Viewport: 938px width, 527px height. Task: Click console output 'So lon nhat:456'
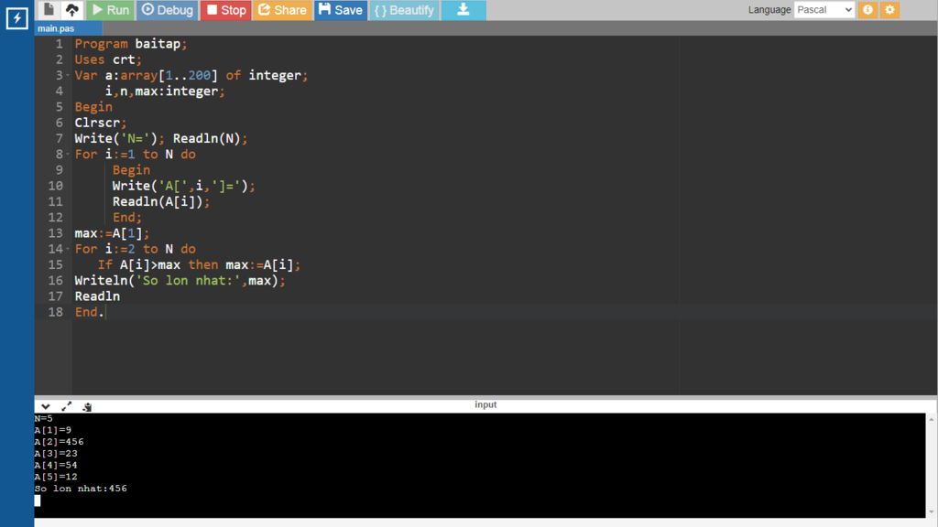[81, 489]
